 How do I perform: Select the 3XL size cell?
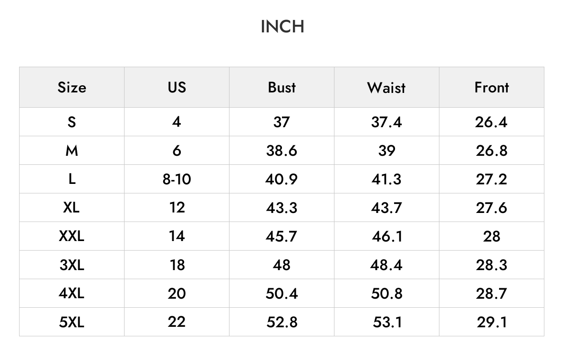pyautogui.click(x=72, y=265)
